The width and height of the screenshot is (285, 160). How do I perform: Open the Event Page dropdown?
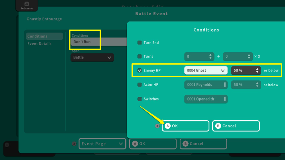click(x=102, y=144)
